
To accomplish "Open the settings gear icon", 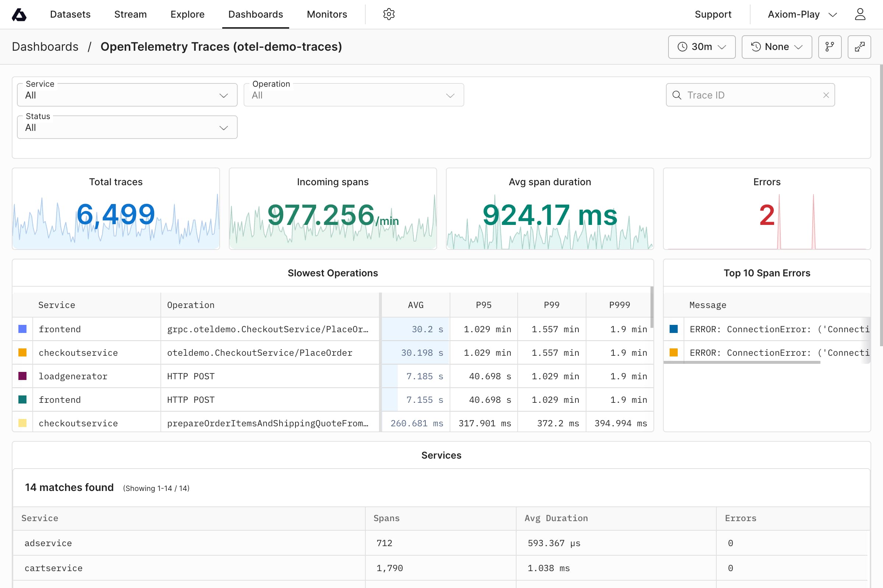I will click(389, 14).
